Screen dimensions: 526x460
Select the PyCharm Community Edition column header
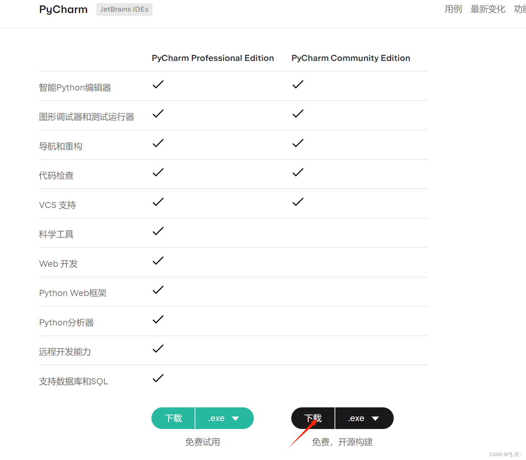[x=351, y=58]
